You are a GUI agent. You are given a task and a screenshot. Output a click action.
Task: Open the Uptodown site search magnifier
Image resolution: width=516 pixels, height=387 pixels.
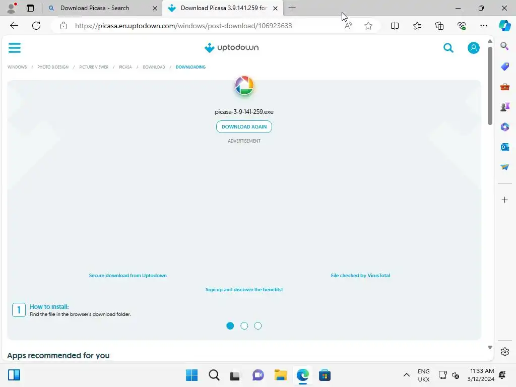click(x=448, y=48)
